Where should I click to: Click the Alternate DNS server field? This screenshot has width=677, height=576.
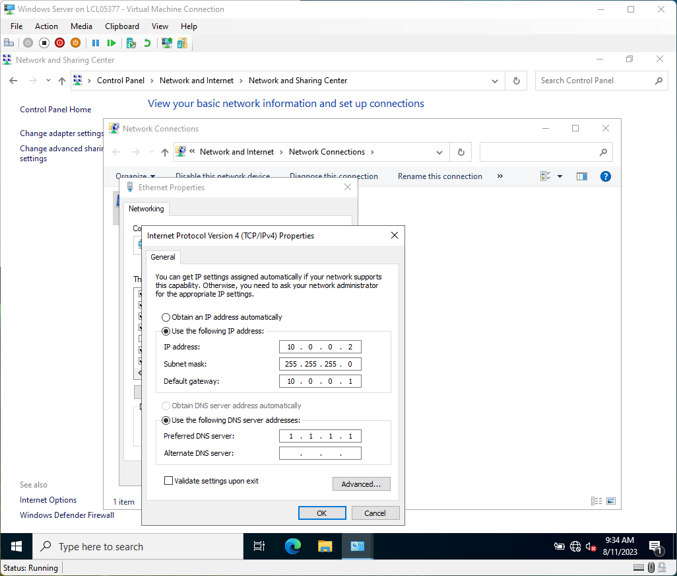coord(320,452)
